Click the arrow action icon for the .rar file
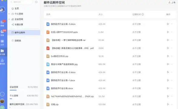The height and width of the screenshot is (109, 178). point(168,40)
